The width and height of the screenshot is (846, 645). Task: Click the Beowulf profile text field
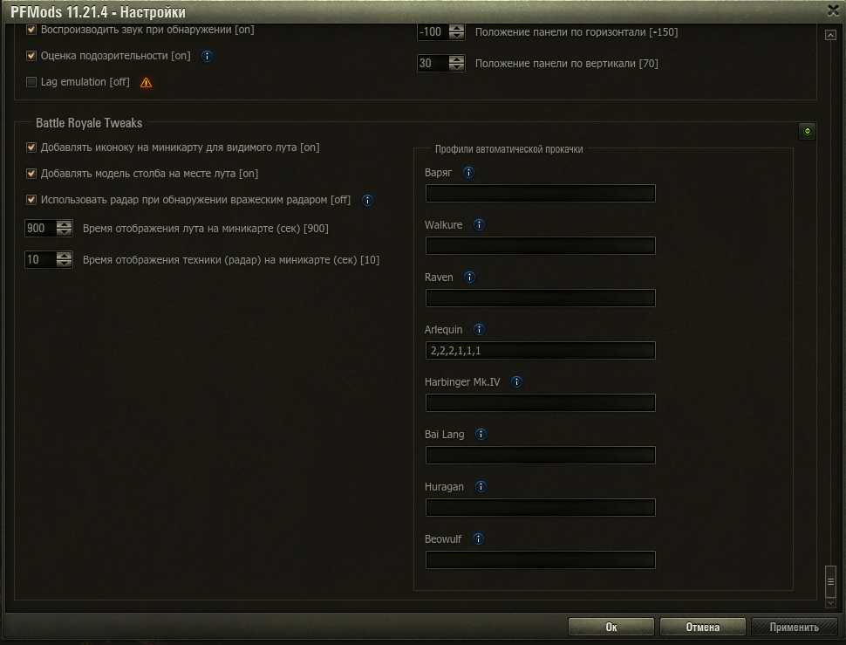click(x=540, y=560)
